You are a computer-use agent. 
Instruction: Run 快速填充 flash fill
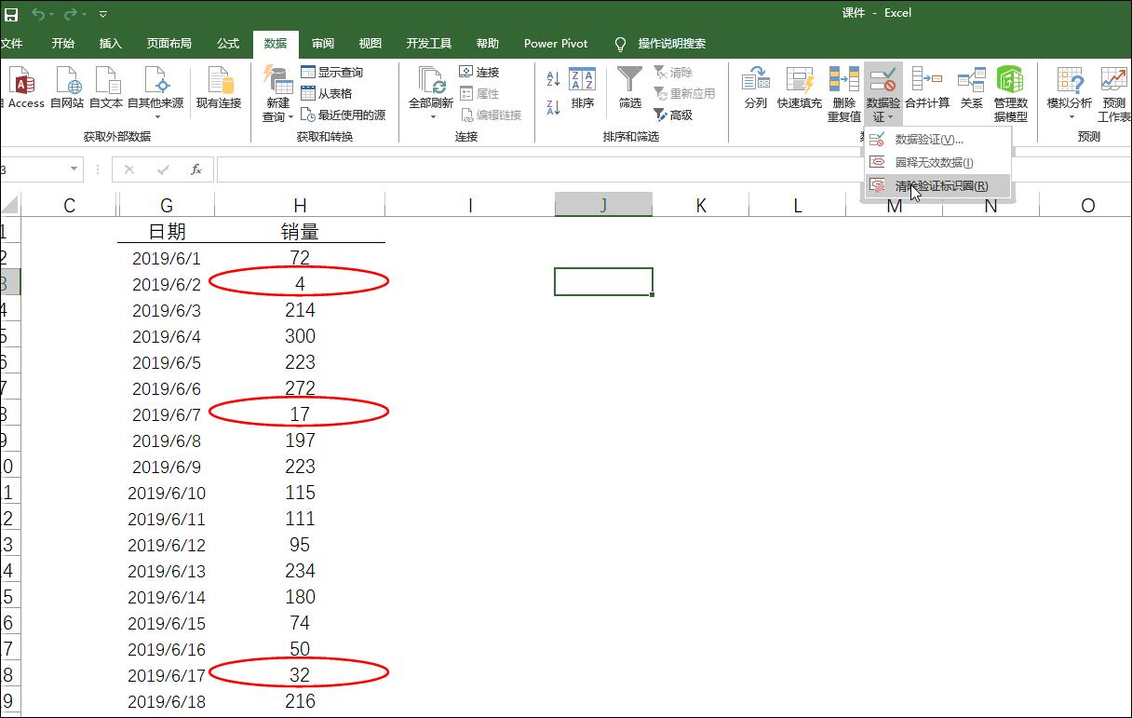point(798,88)
